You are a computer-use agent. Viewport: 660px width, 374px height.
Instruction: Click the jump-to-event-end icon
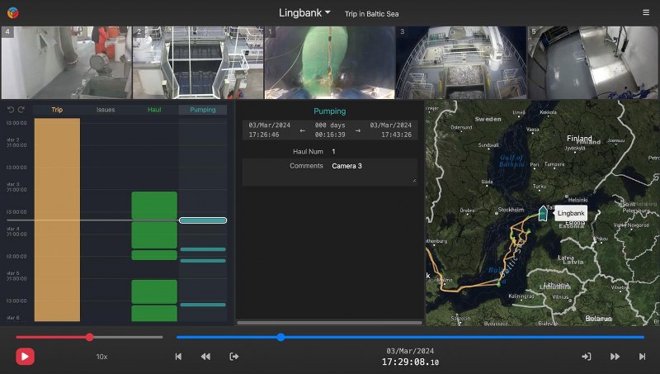tap(587, 357)
